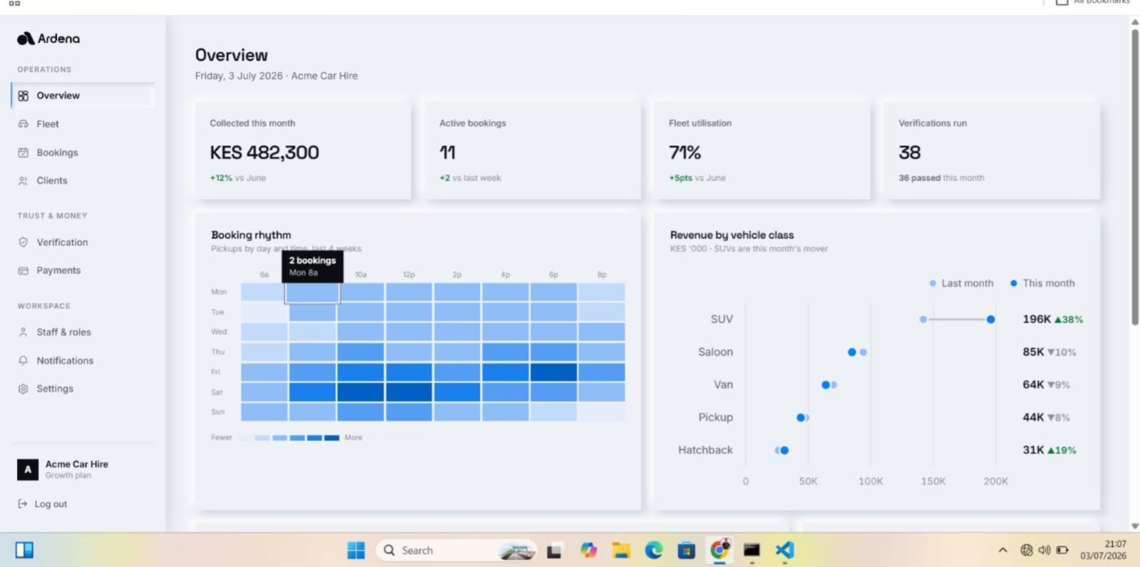
Task: Click the SUV last-month data point
Action: point(923,320)
